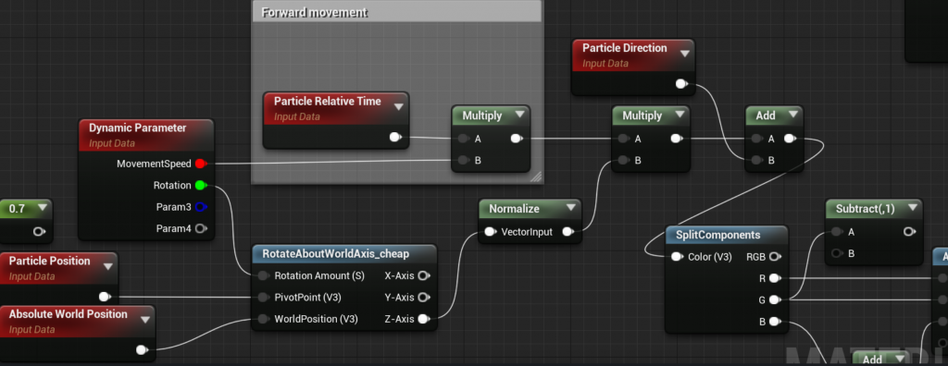This screenshot has height=366, width=948.
Task: Click the red MovementSpeed output pin
Action: [201, 164]
